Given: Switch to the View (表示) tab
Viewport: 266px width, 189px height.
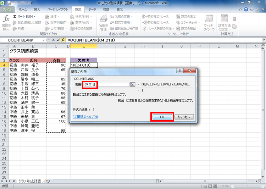Looking at the screenshot, I should (x=120, y=10).
